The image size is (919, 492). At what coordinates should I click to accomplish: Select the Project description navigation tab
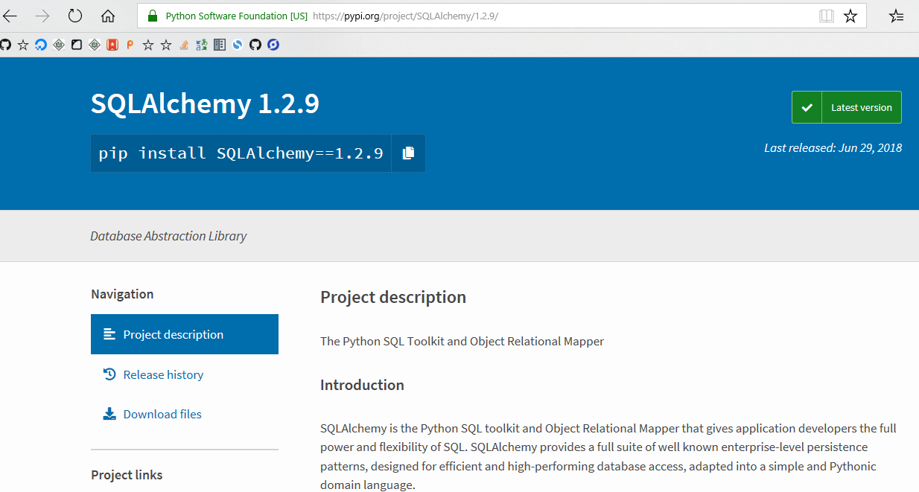point(185,334)
